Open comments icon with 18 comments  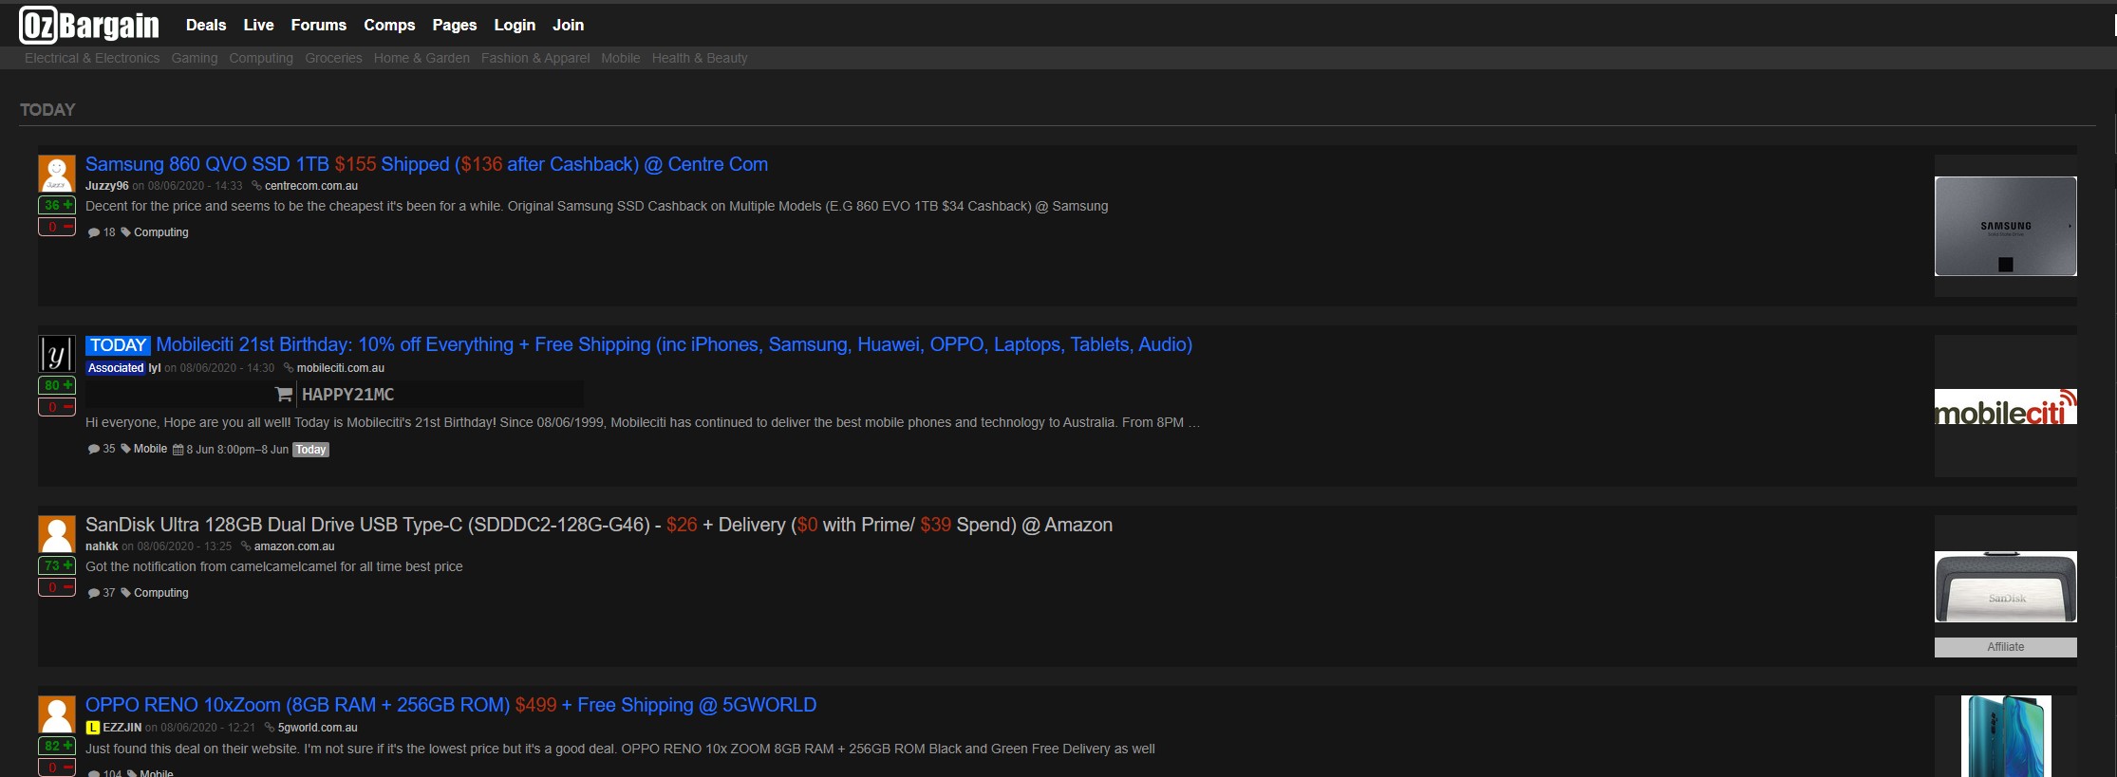[x=94, y=232]
